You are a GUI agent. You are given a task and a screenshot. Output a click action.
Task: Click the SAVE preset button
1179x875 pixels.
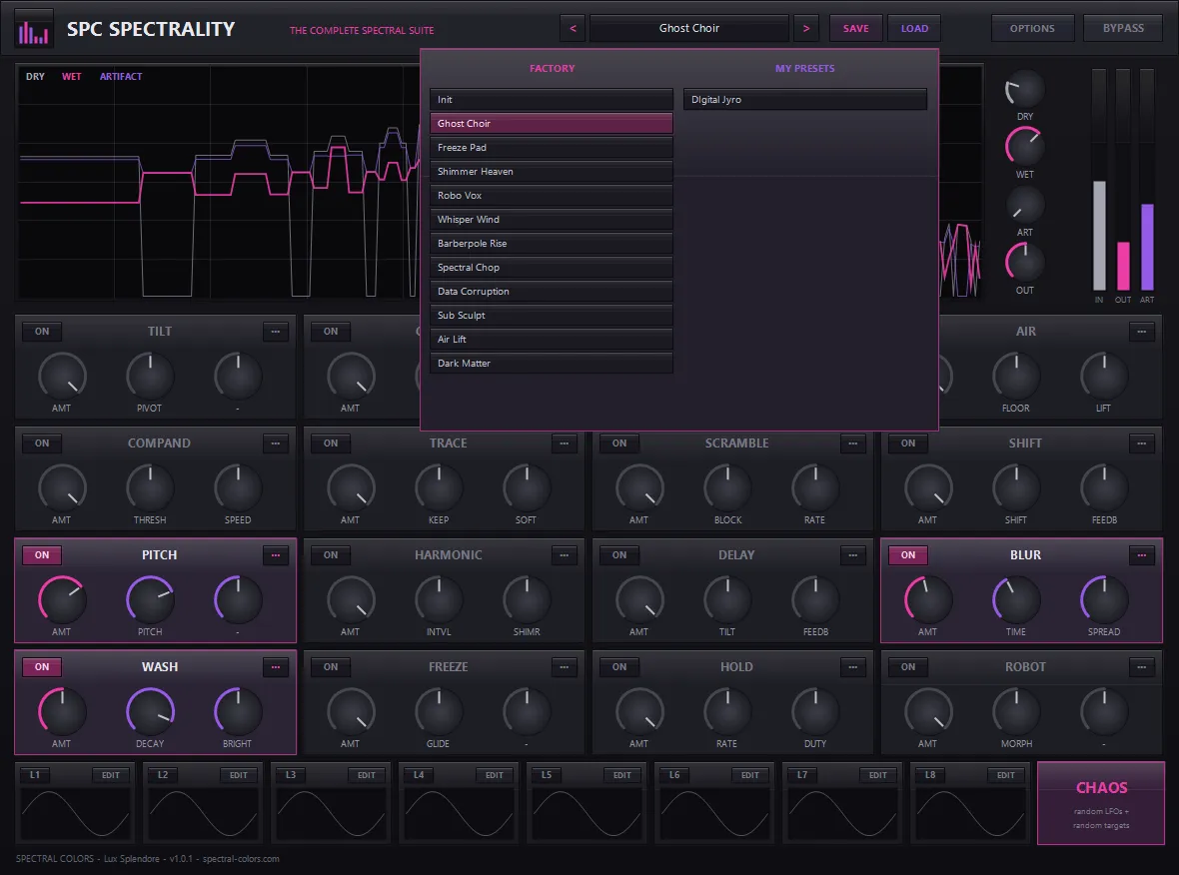point(855,29)
